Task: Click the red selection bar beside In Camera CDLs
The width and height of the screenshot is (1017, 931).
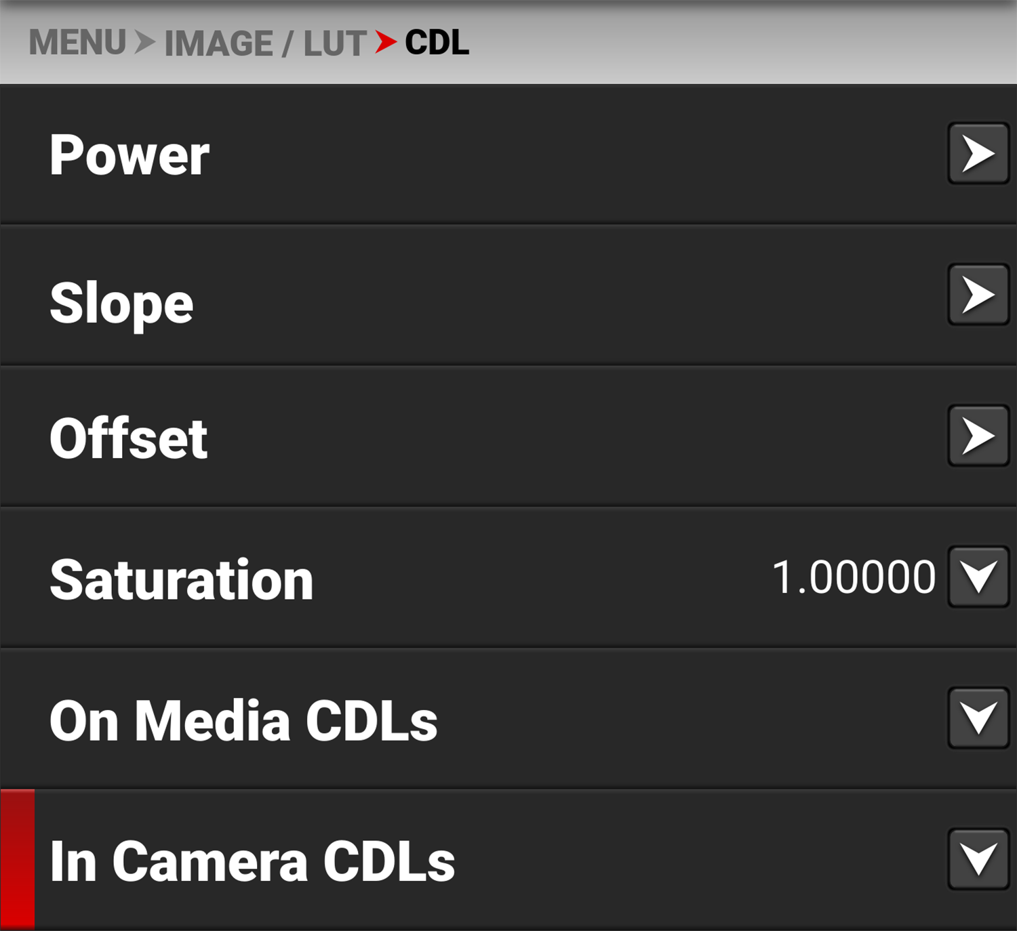Action: pos(17,859)
